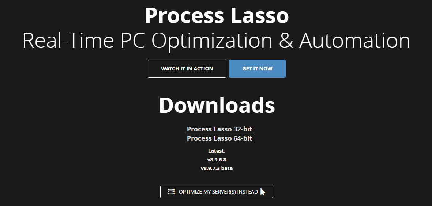Select the Latest: label text
Viewport: 432px width, 206px height.
point(217,151)
